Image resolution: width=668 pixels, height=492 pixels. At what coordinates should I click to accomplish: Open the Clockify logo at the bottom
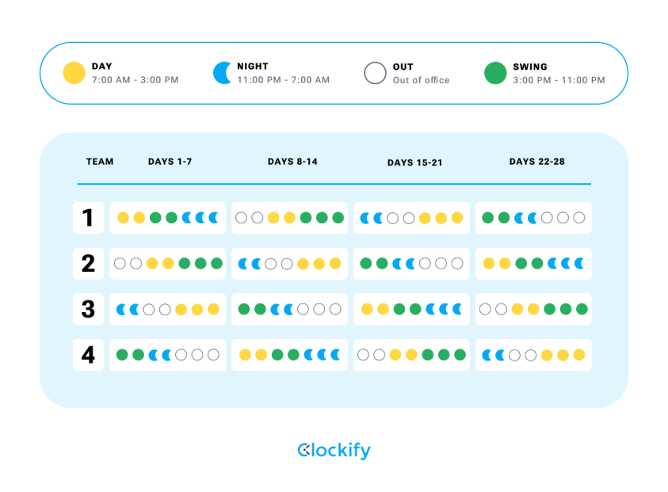point(334,451)
